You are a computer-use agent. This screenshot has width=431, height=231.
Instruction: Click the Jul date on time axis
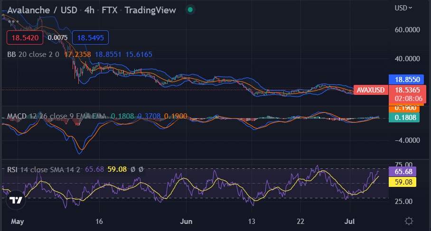[350, 222]
